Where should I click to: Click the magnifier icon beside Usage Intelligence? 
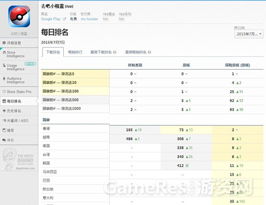click(x=4, y=65)
